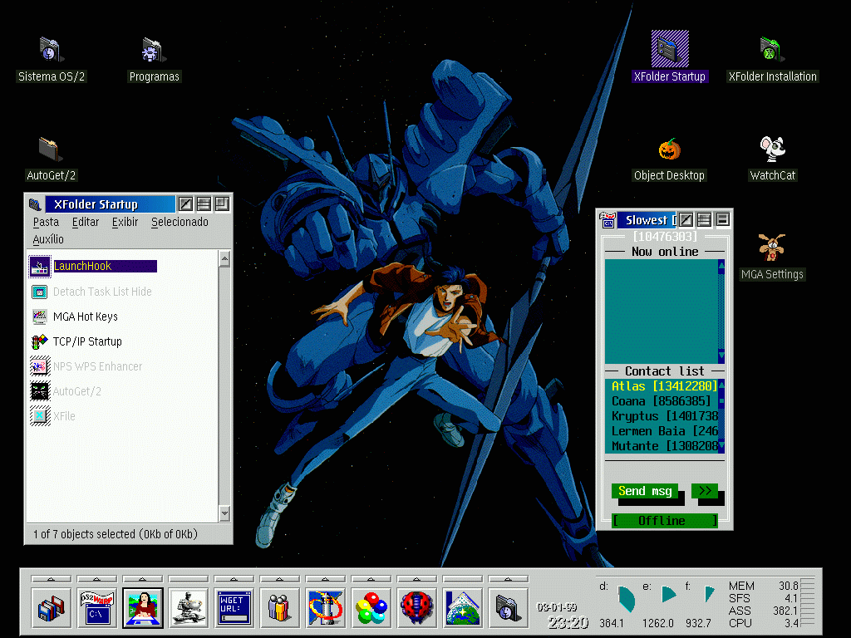The height and width of the screenshot is (638, 851).
Task: Click the Contact list scrollbar down arrow
Action: 721,446
